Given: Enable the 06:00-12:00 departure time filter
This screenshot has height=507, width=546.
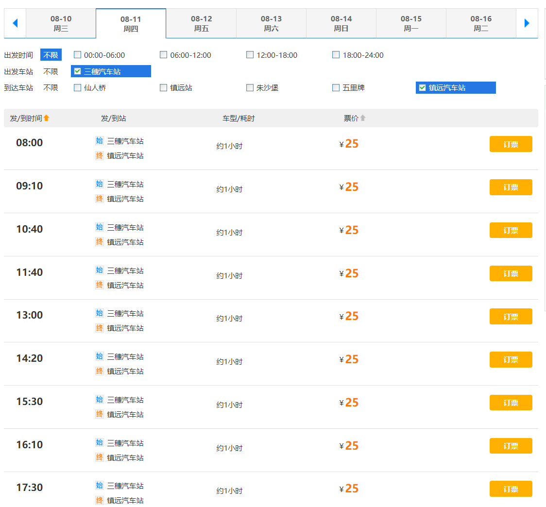Looking at the screenshot, I should pyautogui.click(x=164, y=55).
